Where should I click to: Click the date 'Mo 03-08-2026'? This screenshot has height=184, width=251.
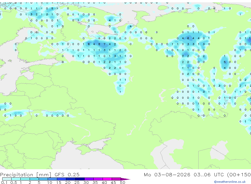coord(167,174)
